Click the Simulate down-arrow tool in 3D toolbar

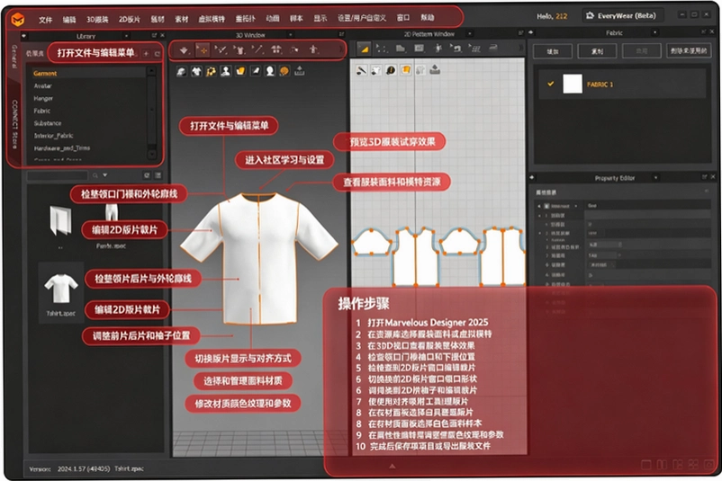(184, 49)
